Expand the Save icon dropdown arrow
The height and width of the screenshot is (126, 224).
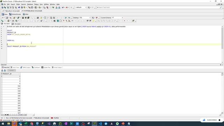[x=9, y=18]
